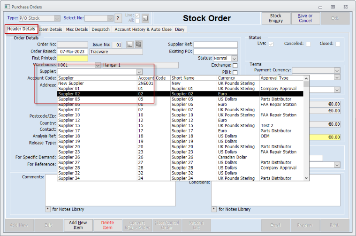The width and height of the screenshot is (356, 236).
Task: Select Supplier 15 with Test 2 approval
Action: 180,126
